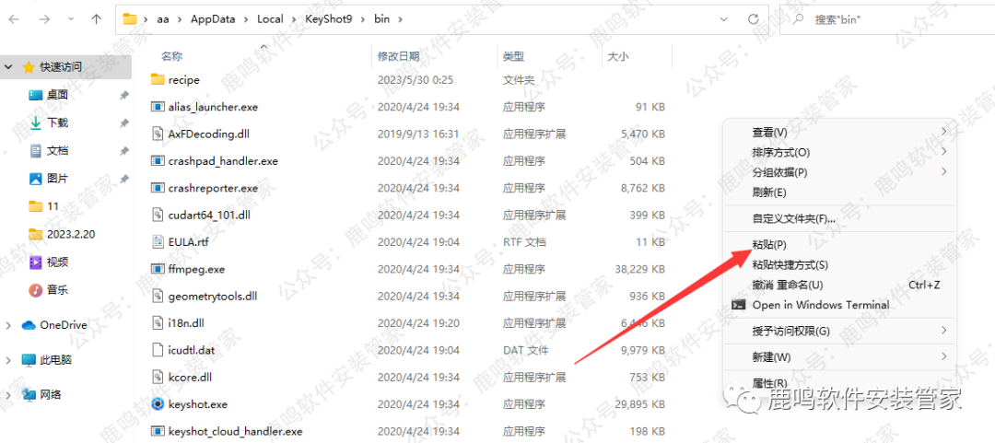Open the Downloads quick access icon
Viewport: 995px width, 443px height.
click(x=36, y=122)
